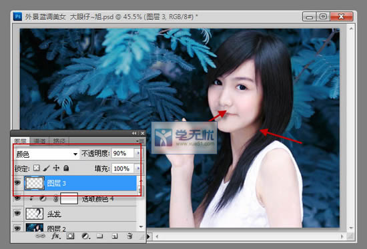
Task: Toggle lock all padlock icon
Action: click(x=66, y=168)
